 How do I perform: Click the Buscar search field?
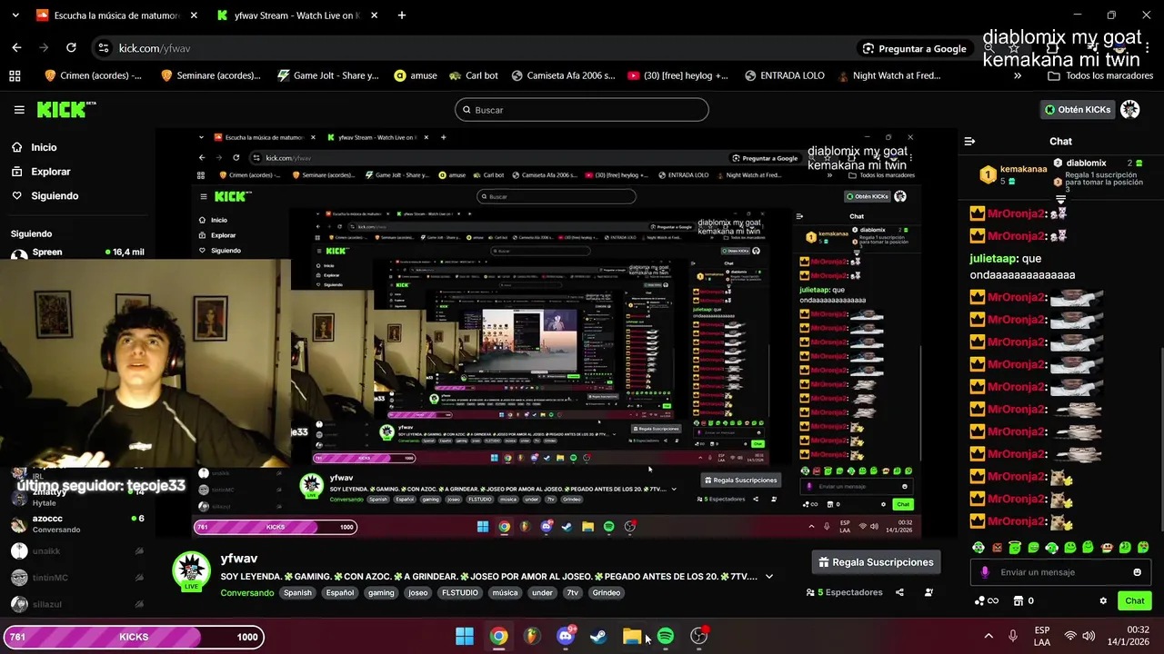[x=581, y=110]
